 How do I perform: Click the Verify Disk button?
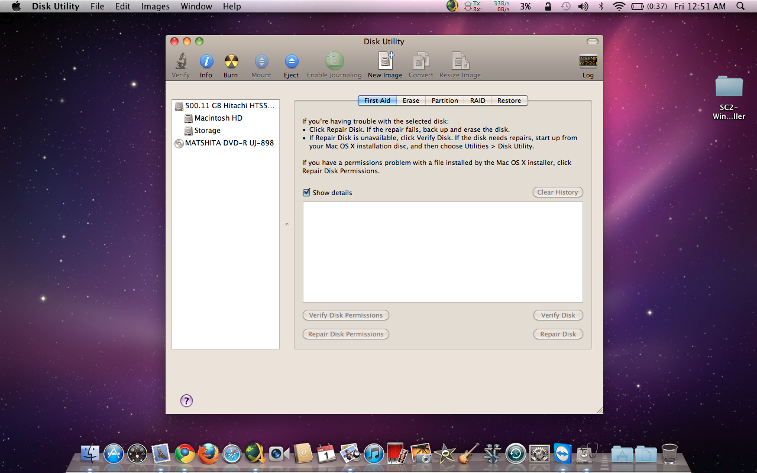pyautogui.click(x=558, y=315)
